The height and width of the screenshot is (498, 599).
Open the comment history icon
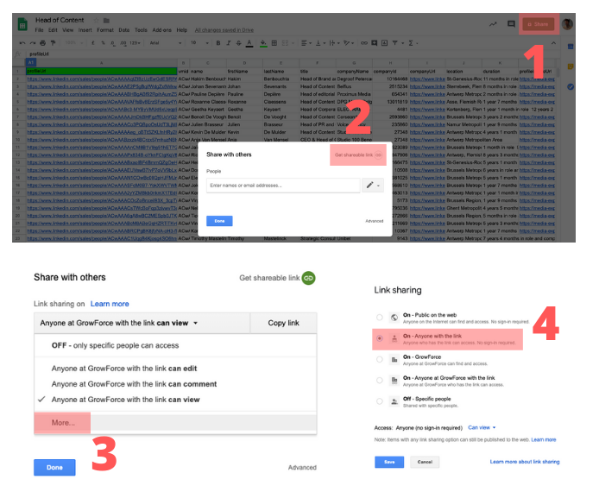click(511, 24)
